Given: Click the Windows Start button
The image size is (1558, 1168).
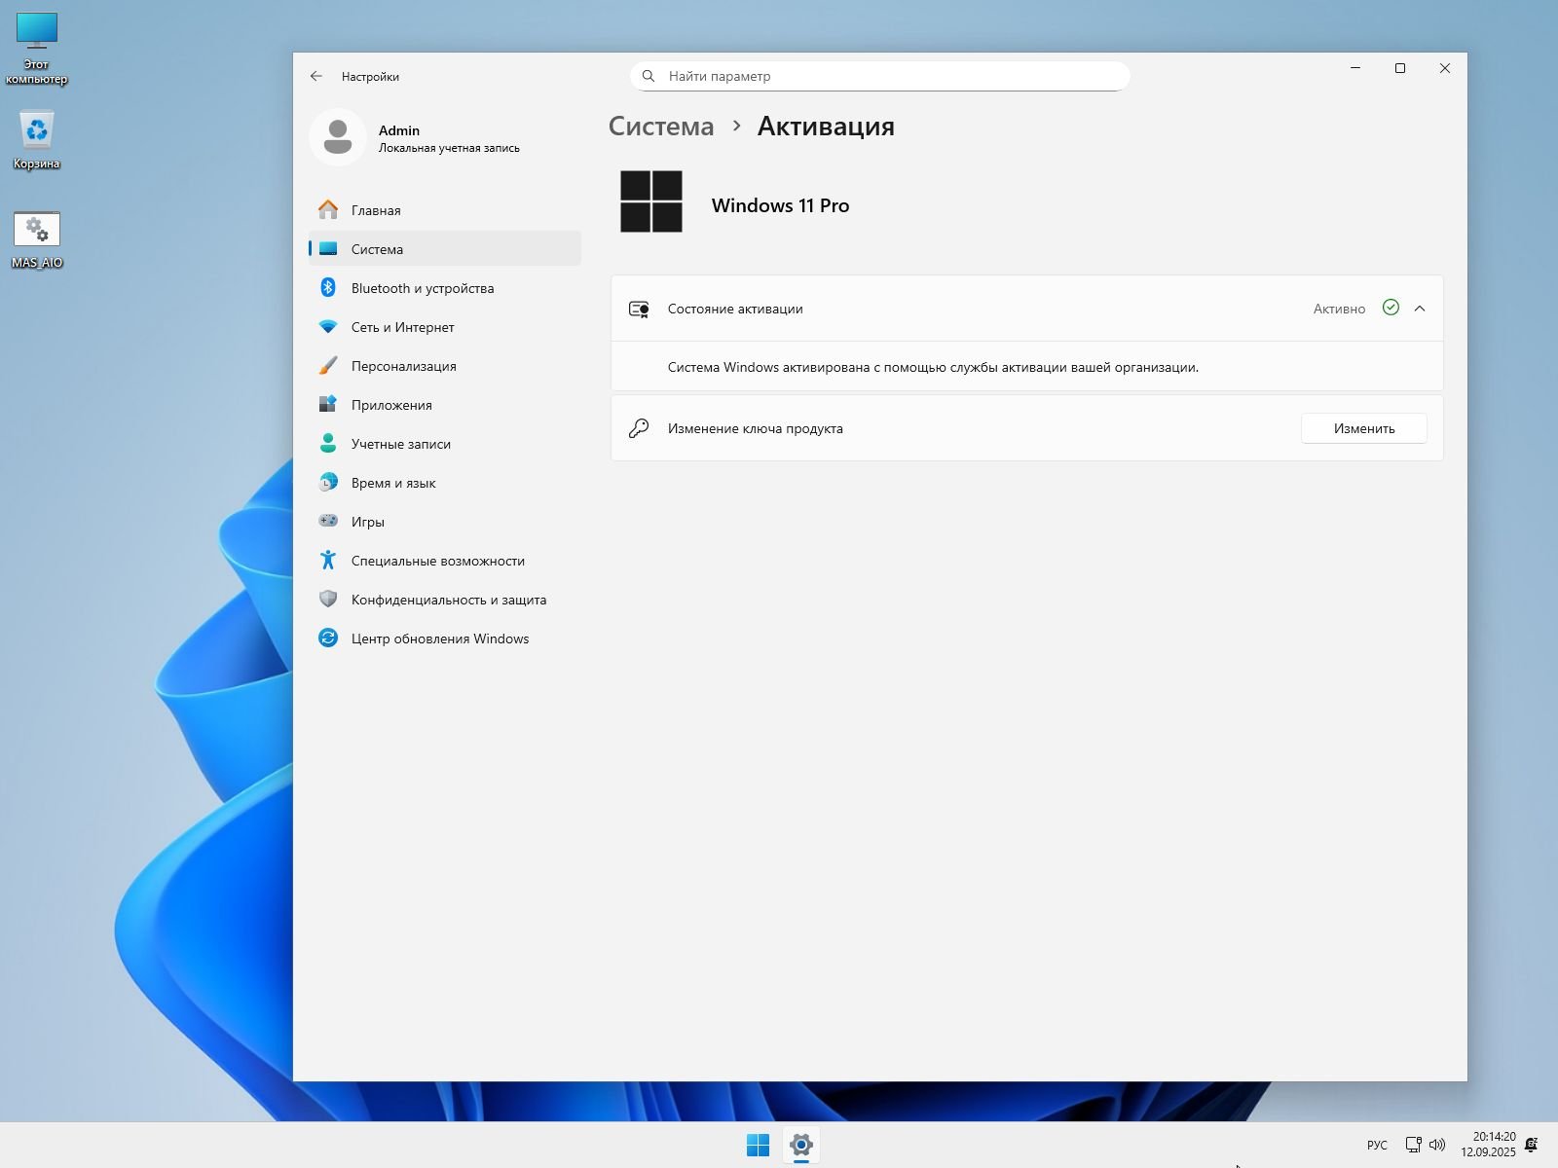Looking at the screenshot, I should 758,1146.
